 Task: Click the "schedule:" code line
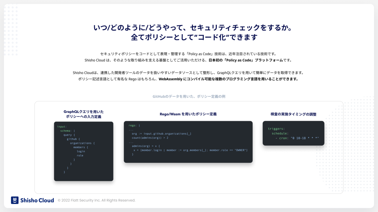pos(280,133)
